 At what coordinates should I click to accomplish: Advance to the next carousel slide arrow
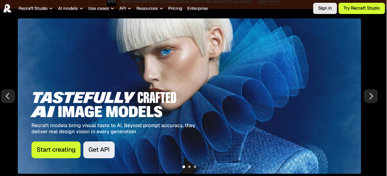(371, 96)
